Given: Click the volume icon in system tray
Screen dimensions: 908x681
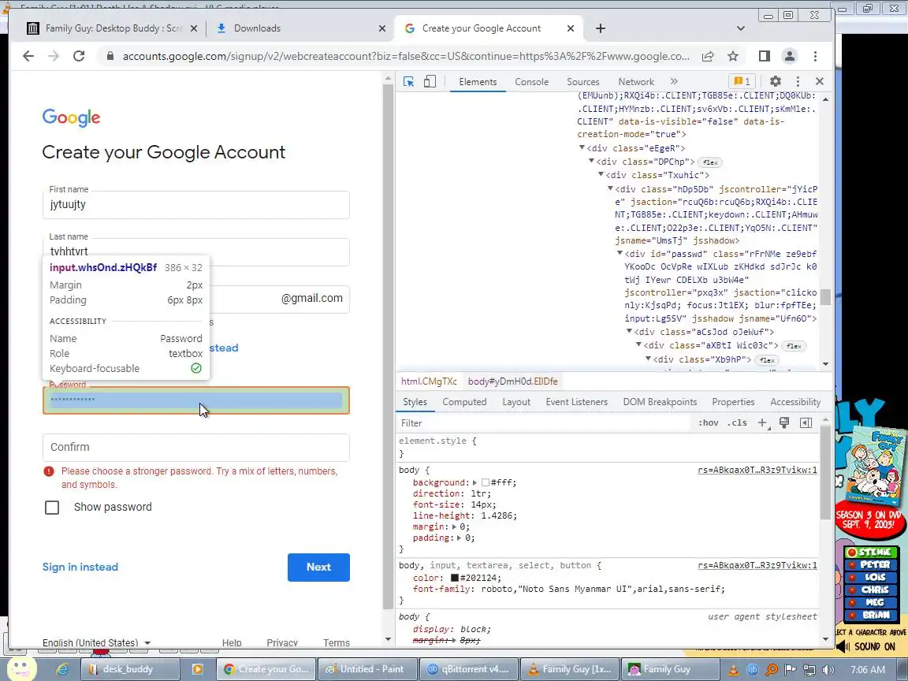Looking at the screenshot, I should coord(828,670).
